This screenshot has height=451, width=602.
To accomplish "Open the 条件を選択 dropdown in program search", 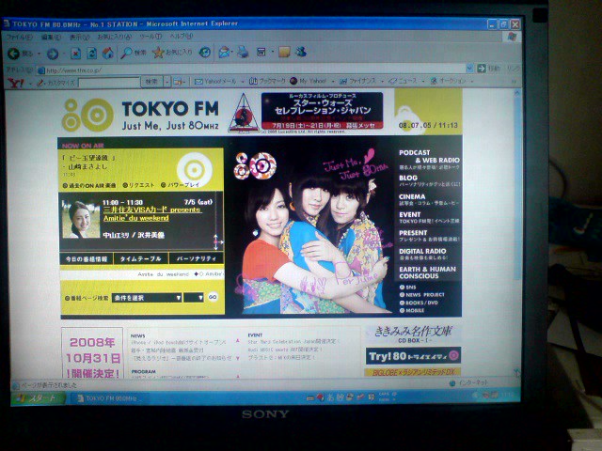I will tap(147, 298).
